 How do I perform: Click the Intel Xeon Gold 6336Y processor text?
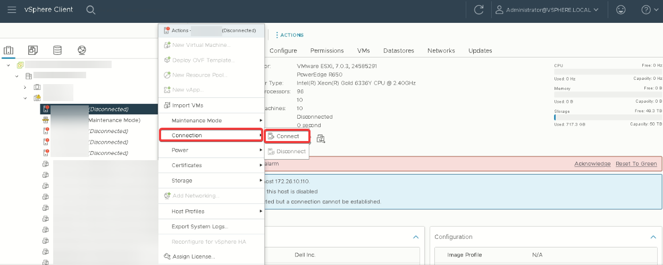(356, 83)
